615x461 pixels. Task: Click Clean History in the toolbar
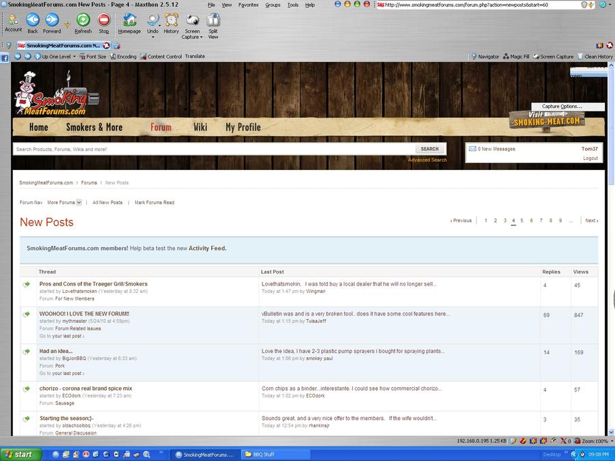(x=595, y=57)
